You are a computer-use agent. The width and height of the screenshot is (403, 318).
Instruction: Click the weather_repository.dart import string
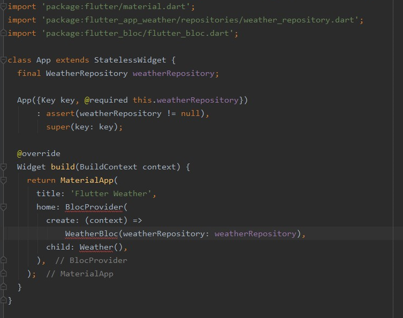coord(200,20)
